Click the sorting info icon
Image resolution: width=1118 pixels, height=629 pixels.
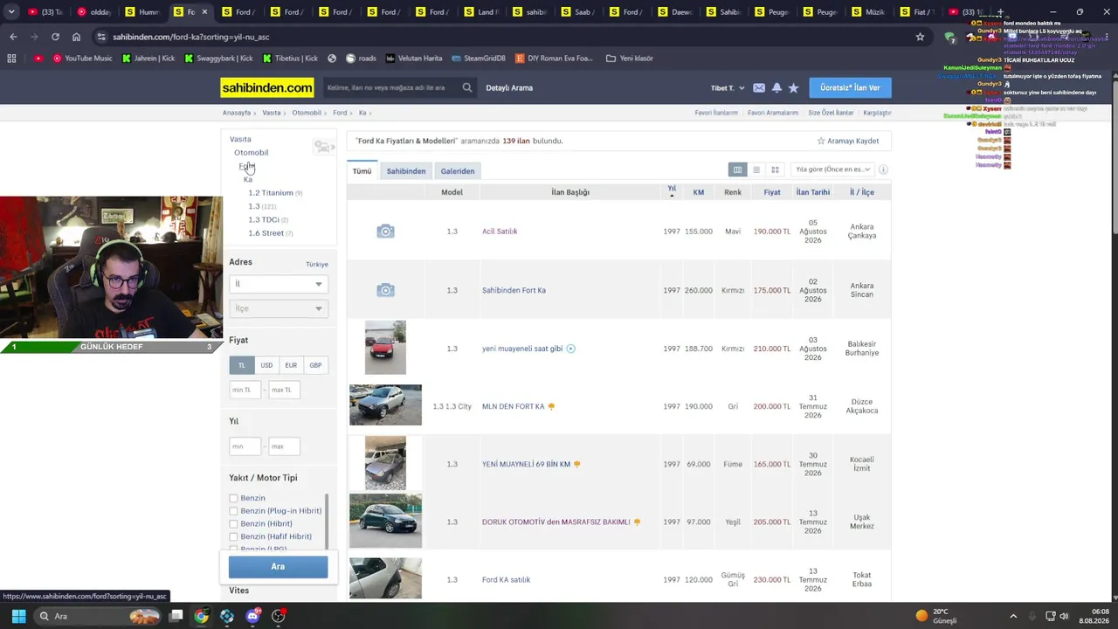point(883,169)
